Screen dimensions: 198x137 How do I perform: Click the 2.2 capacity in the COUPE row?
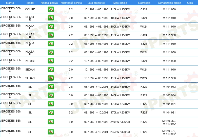(71, 9)
